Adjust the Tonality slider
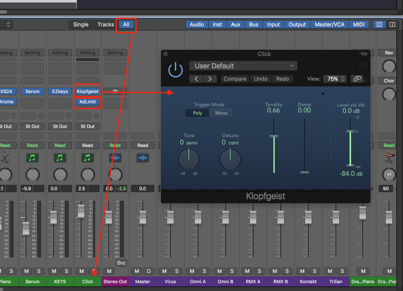This screenshot has height=291, width=403. coord(274,136)
